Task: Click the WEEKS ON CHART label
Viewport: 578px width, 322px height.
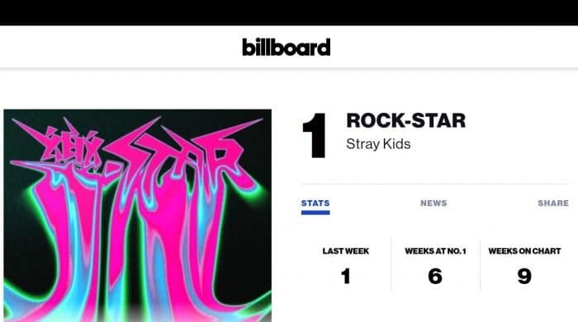Action: pos(524,251)
